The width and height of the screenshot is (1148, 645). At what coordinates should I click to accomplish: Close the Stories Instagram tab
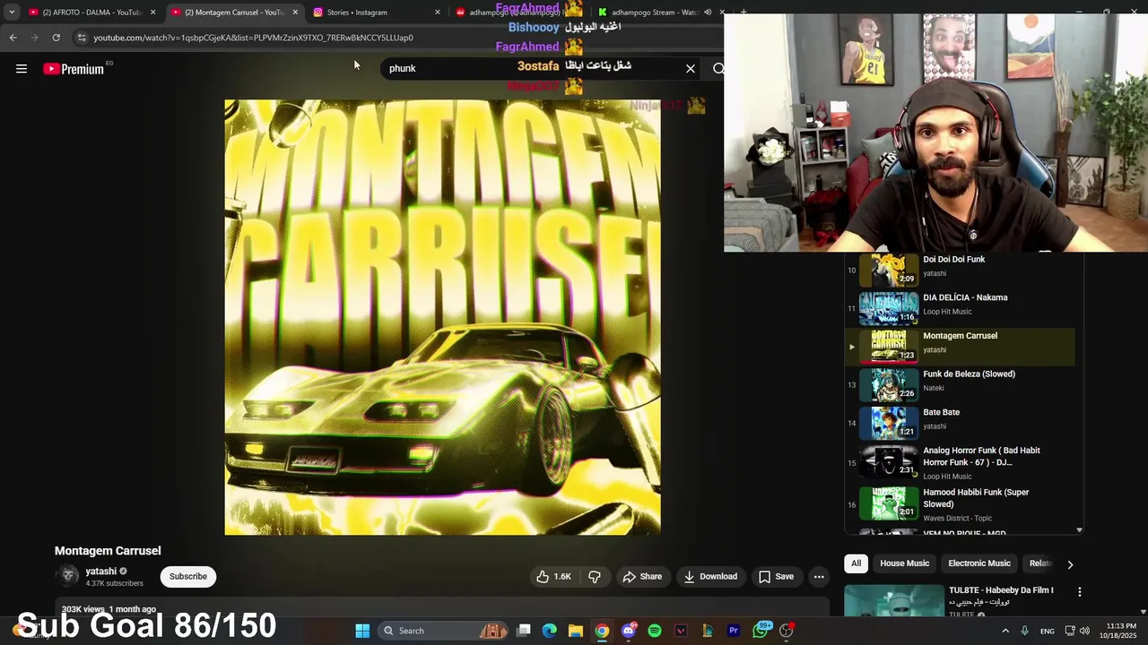click(x=438, y=13)
